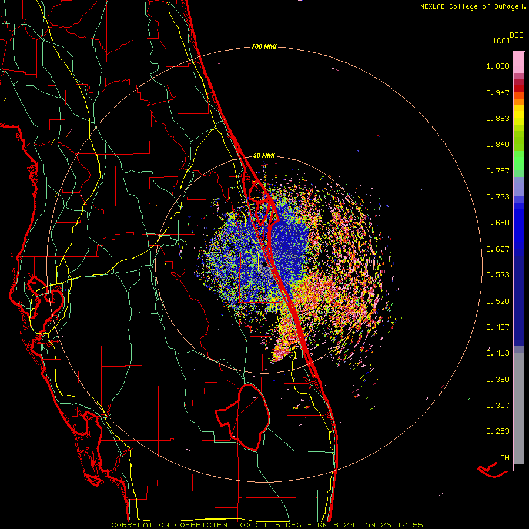The image size is (529, 529).
Task: Click the 0.573 scale value
Action: (x=498, y=275)
